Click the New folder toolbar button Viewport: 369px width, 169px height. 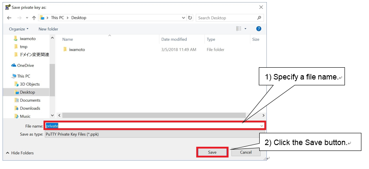click(48, 29)
